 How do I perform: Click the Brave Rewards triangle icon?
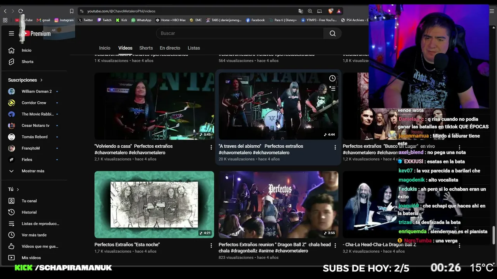[x=339, y=11]
